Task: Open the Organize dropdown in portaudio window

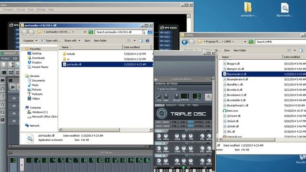Action: point(30,41)
